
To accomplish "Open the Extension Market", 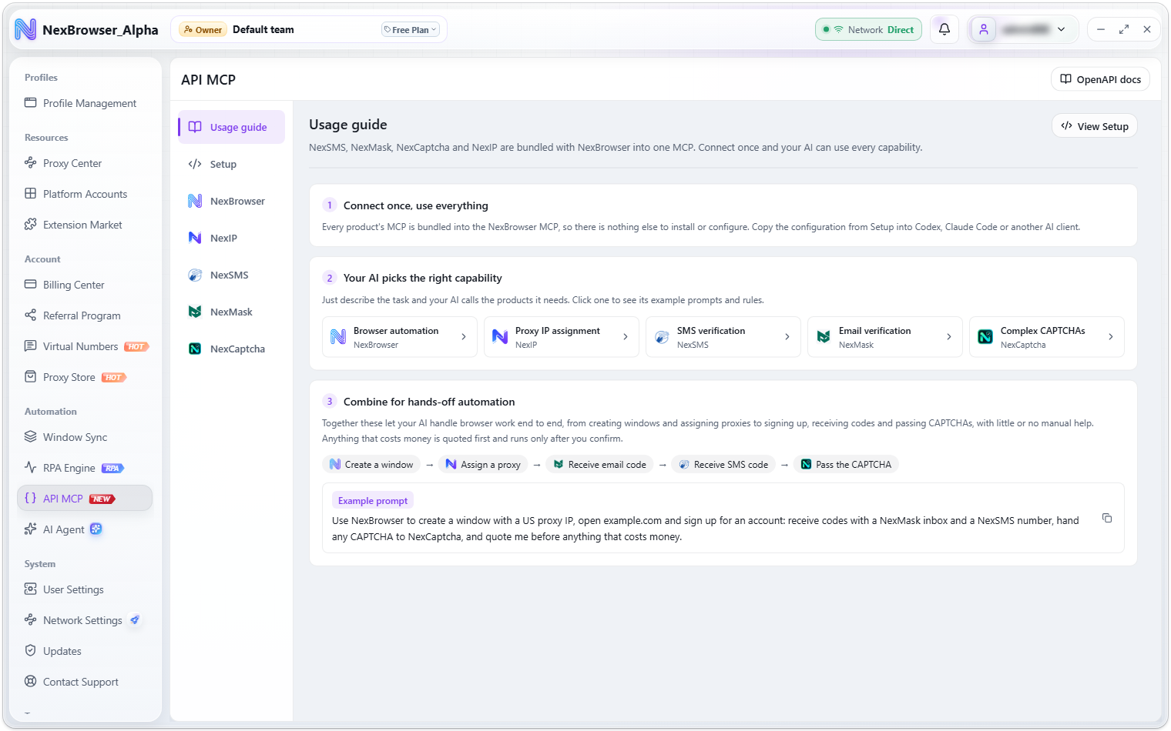I will (x=85, y=225).
